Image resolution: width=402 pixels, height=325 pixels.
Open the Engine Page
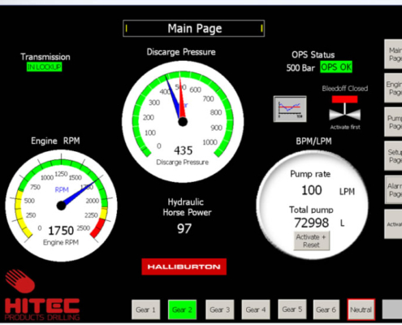pos(393,88)
